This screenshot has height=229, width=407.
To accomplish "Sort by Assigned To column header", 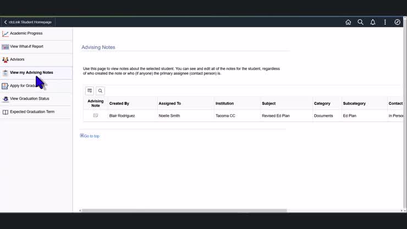I will (x=170, y=103).
